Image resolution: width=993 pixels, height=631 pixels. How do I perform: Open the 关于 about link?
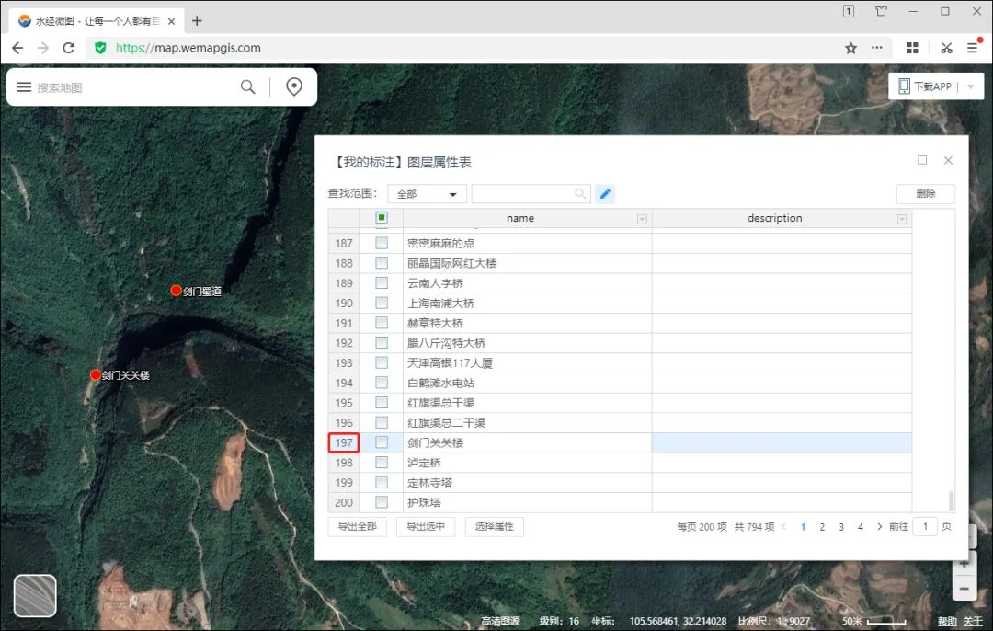[973, 622]
